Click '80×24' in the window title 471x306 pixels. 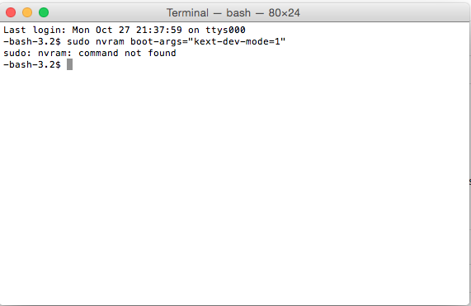[284, 13]
